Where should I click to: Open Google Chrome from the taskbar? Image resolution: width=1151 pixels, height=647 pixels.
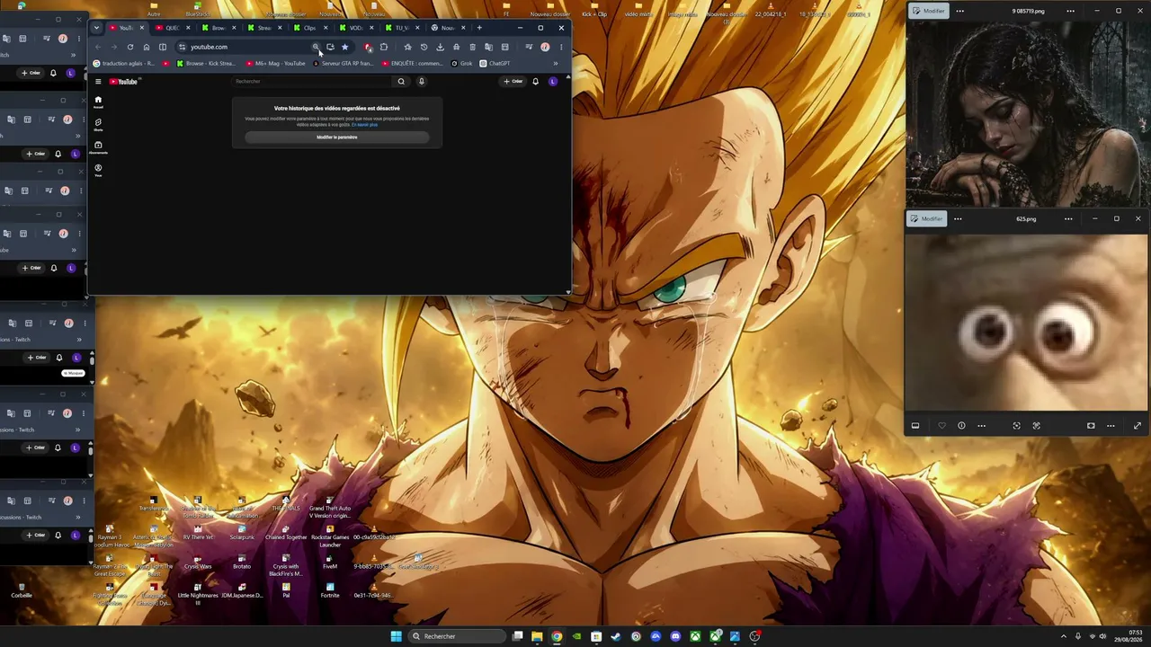click(557, 636)
